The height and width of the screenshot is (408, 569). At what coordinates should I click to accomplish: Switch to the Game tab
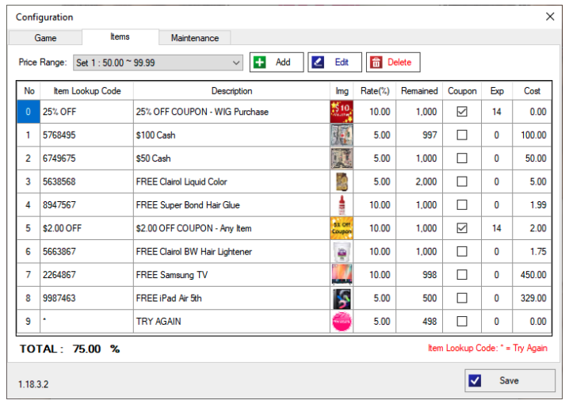coord(45,38)
